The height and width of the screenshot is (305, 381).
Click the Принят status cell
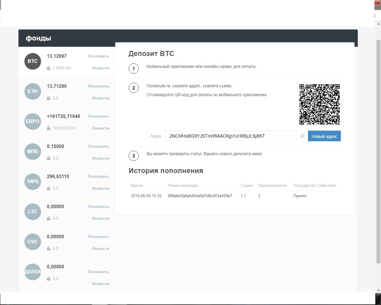300,196
